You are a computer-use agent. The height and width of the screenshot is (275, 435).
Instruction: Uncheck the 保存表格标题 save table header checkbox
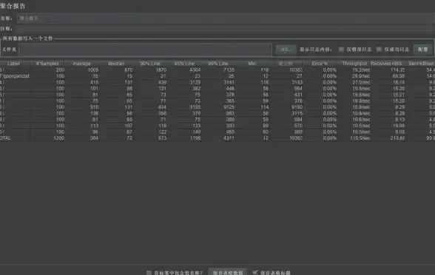pyautogui.click(x=255, y=273)
